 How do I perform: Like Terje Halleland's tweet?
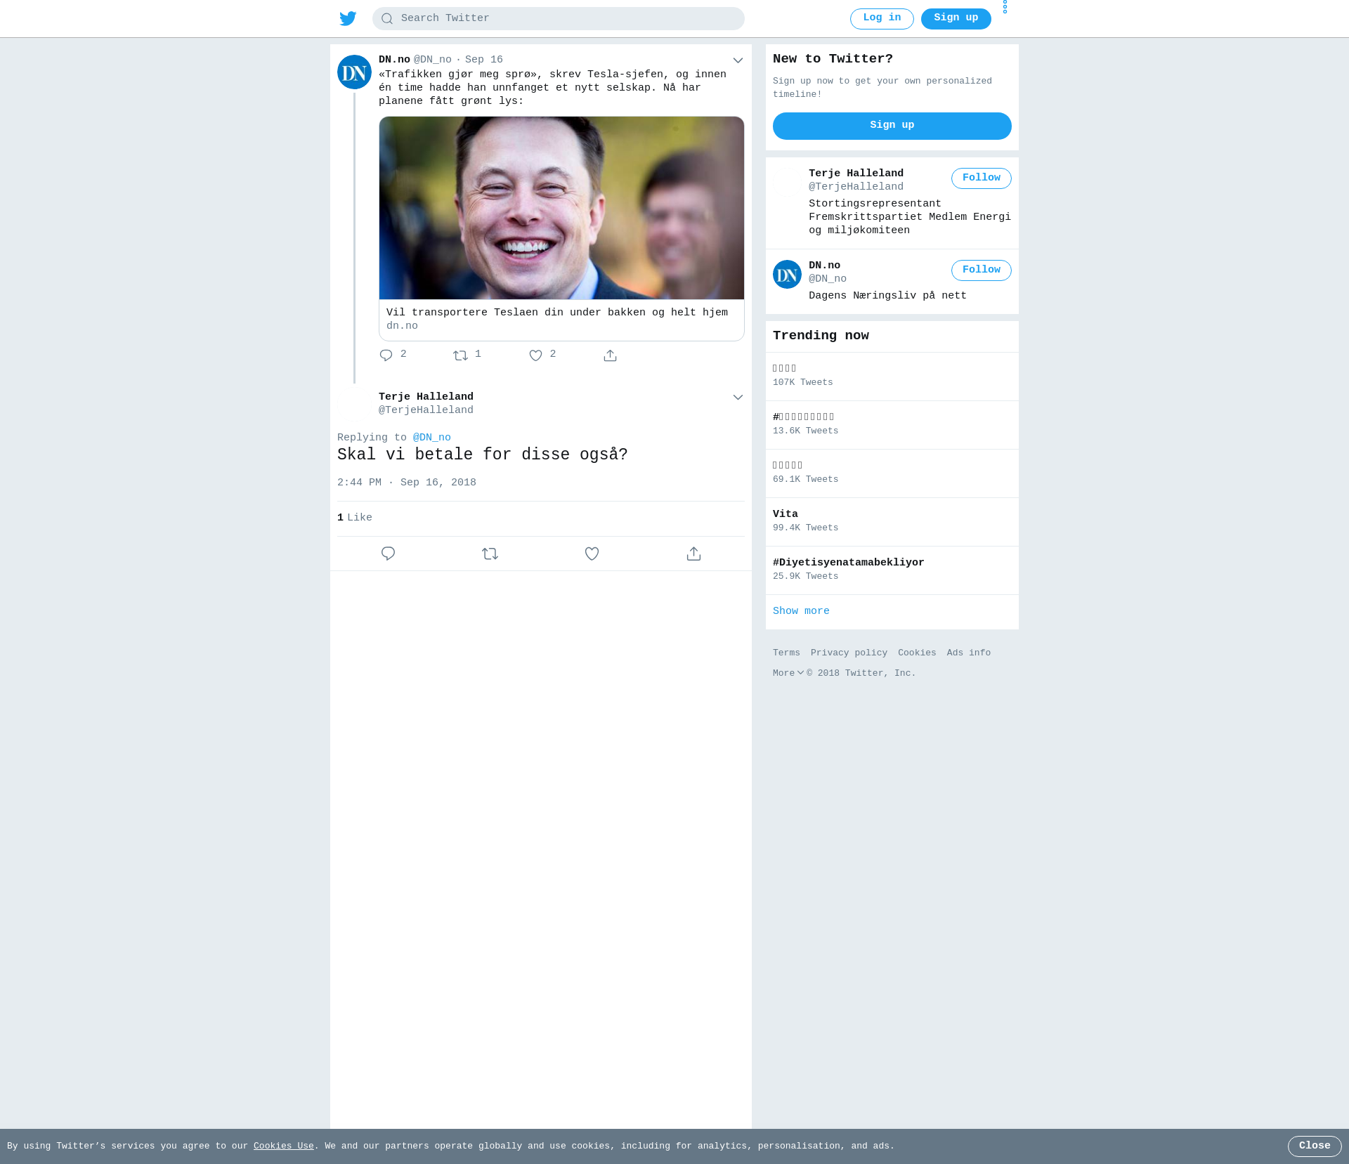[x=592, y=554]
